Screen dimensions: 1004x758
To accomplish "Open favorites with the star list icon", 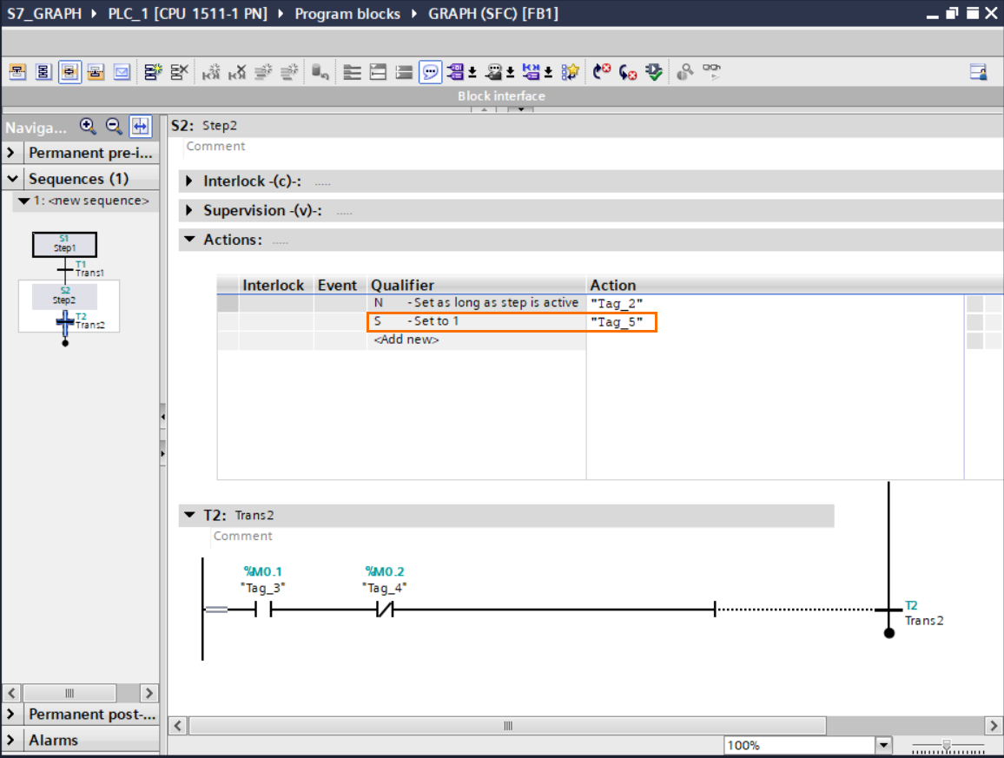I will (570, 72).
